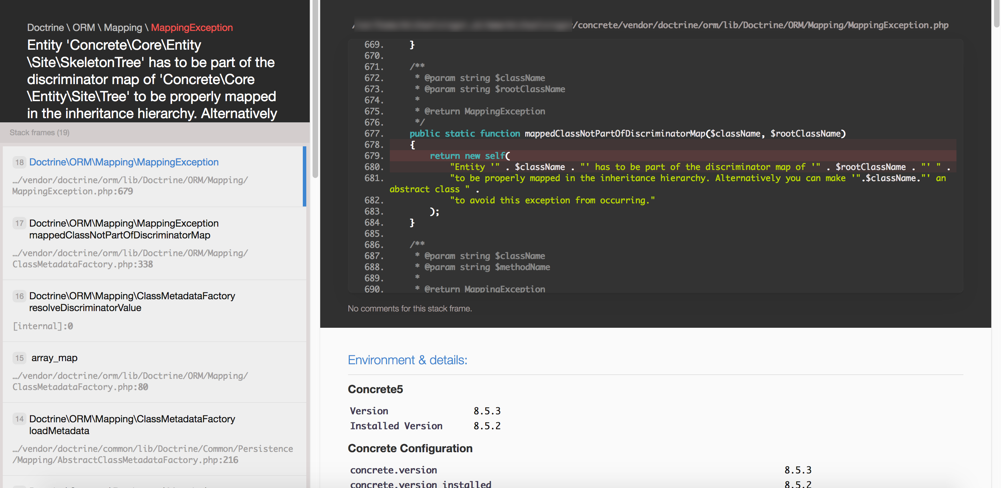The image size is (1001, 488).
Task: Click the Environment & details heading
Action: click(407, 360)
